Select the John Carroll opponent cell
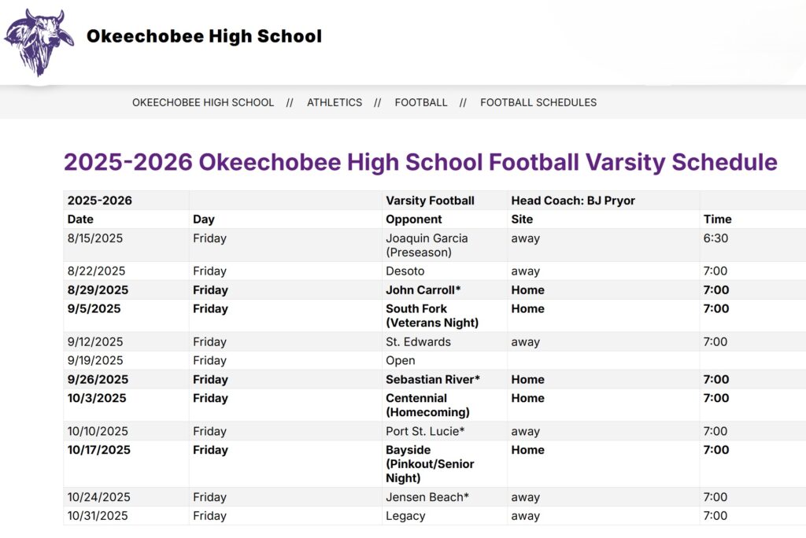This screenshot has height=538, width=806. coord(423,290)
